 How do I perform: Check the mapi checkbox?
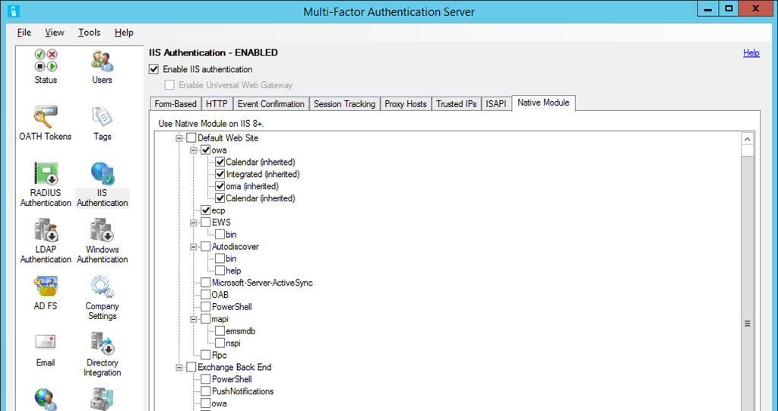[x=205, y=319]
